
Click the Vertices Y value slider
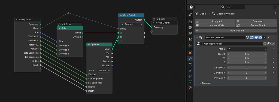pos(247,73)
